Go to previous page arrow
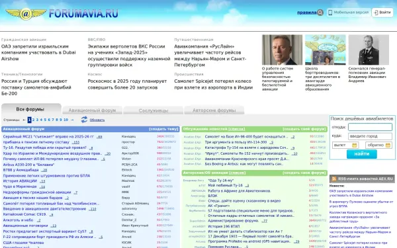This screenshot has width=397, height=248. click(24, 120)
